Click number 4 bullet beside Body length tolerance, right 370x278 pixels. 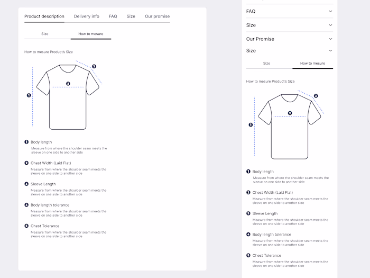point(248,235)
